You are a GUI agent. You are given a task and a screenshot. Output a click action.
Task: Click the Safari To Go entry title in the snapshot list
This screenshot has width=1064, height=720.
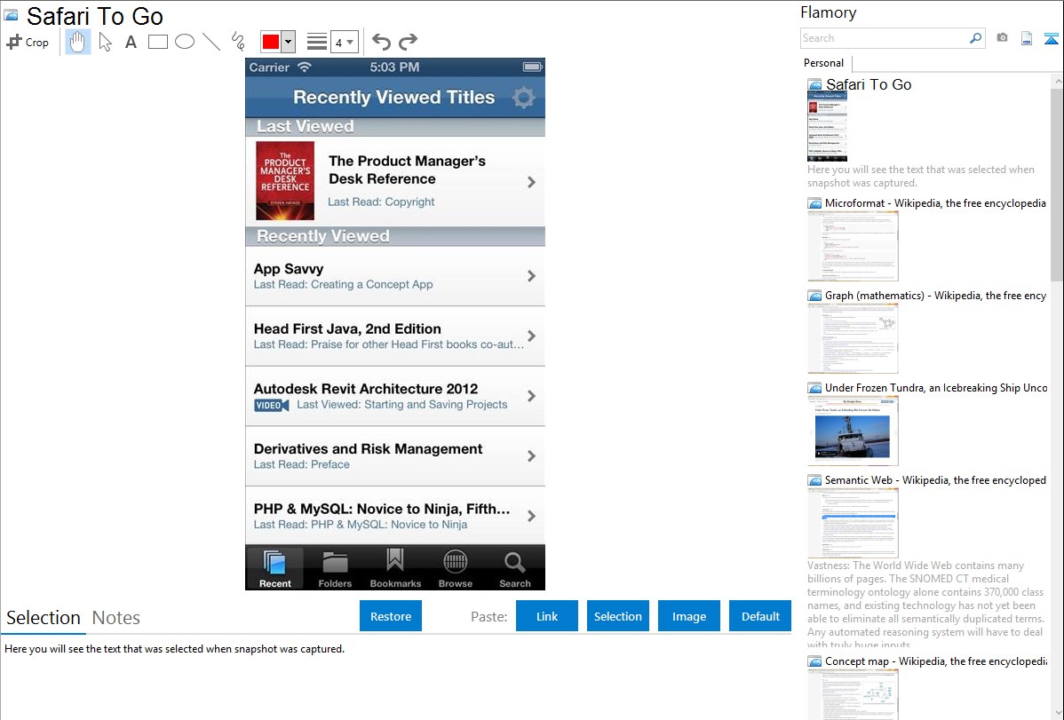[869, 84]
